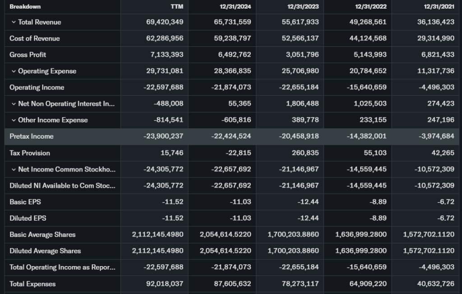Click the 12/31/2021 column header
Image resolution: width=462 pixels, height=294 pixels.
coord(439,7)
